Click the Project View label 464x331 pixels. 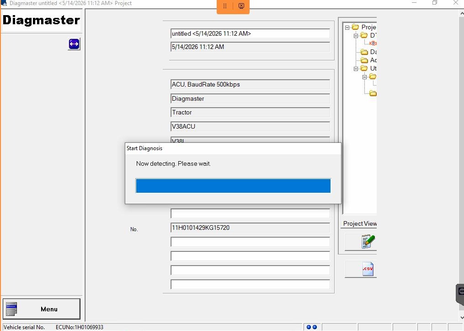[360, 224]
